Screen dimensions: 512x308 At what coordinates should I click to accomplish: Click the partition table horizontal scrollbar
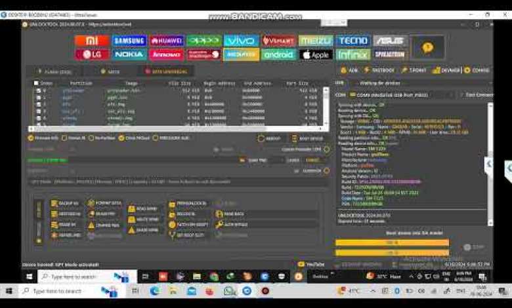pos(177,128)
